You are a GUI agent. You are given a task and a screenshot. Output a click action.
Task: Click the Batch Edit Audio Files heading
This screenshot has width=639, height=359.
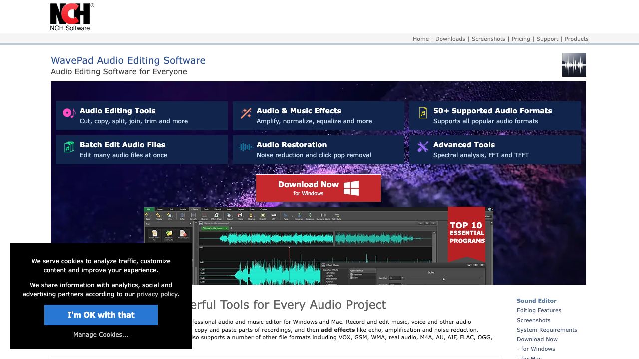122,145
